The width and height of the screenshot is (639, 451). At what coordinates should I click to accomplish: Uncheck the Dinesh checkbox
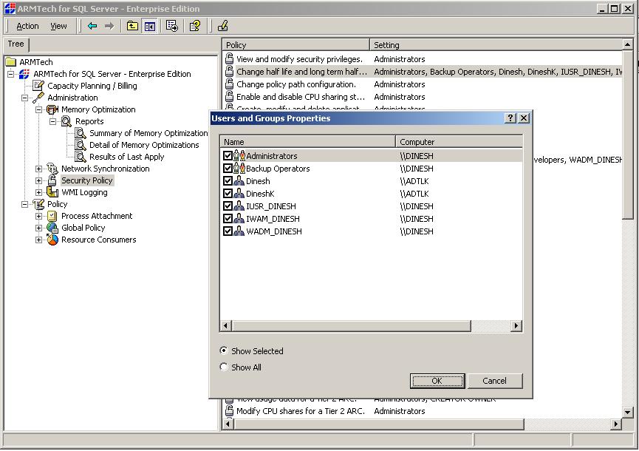pyautogui.click(x=228, y=181)
